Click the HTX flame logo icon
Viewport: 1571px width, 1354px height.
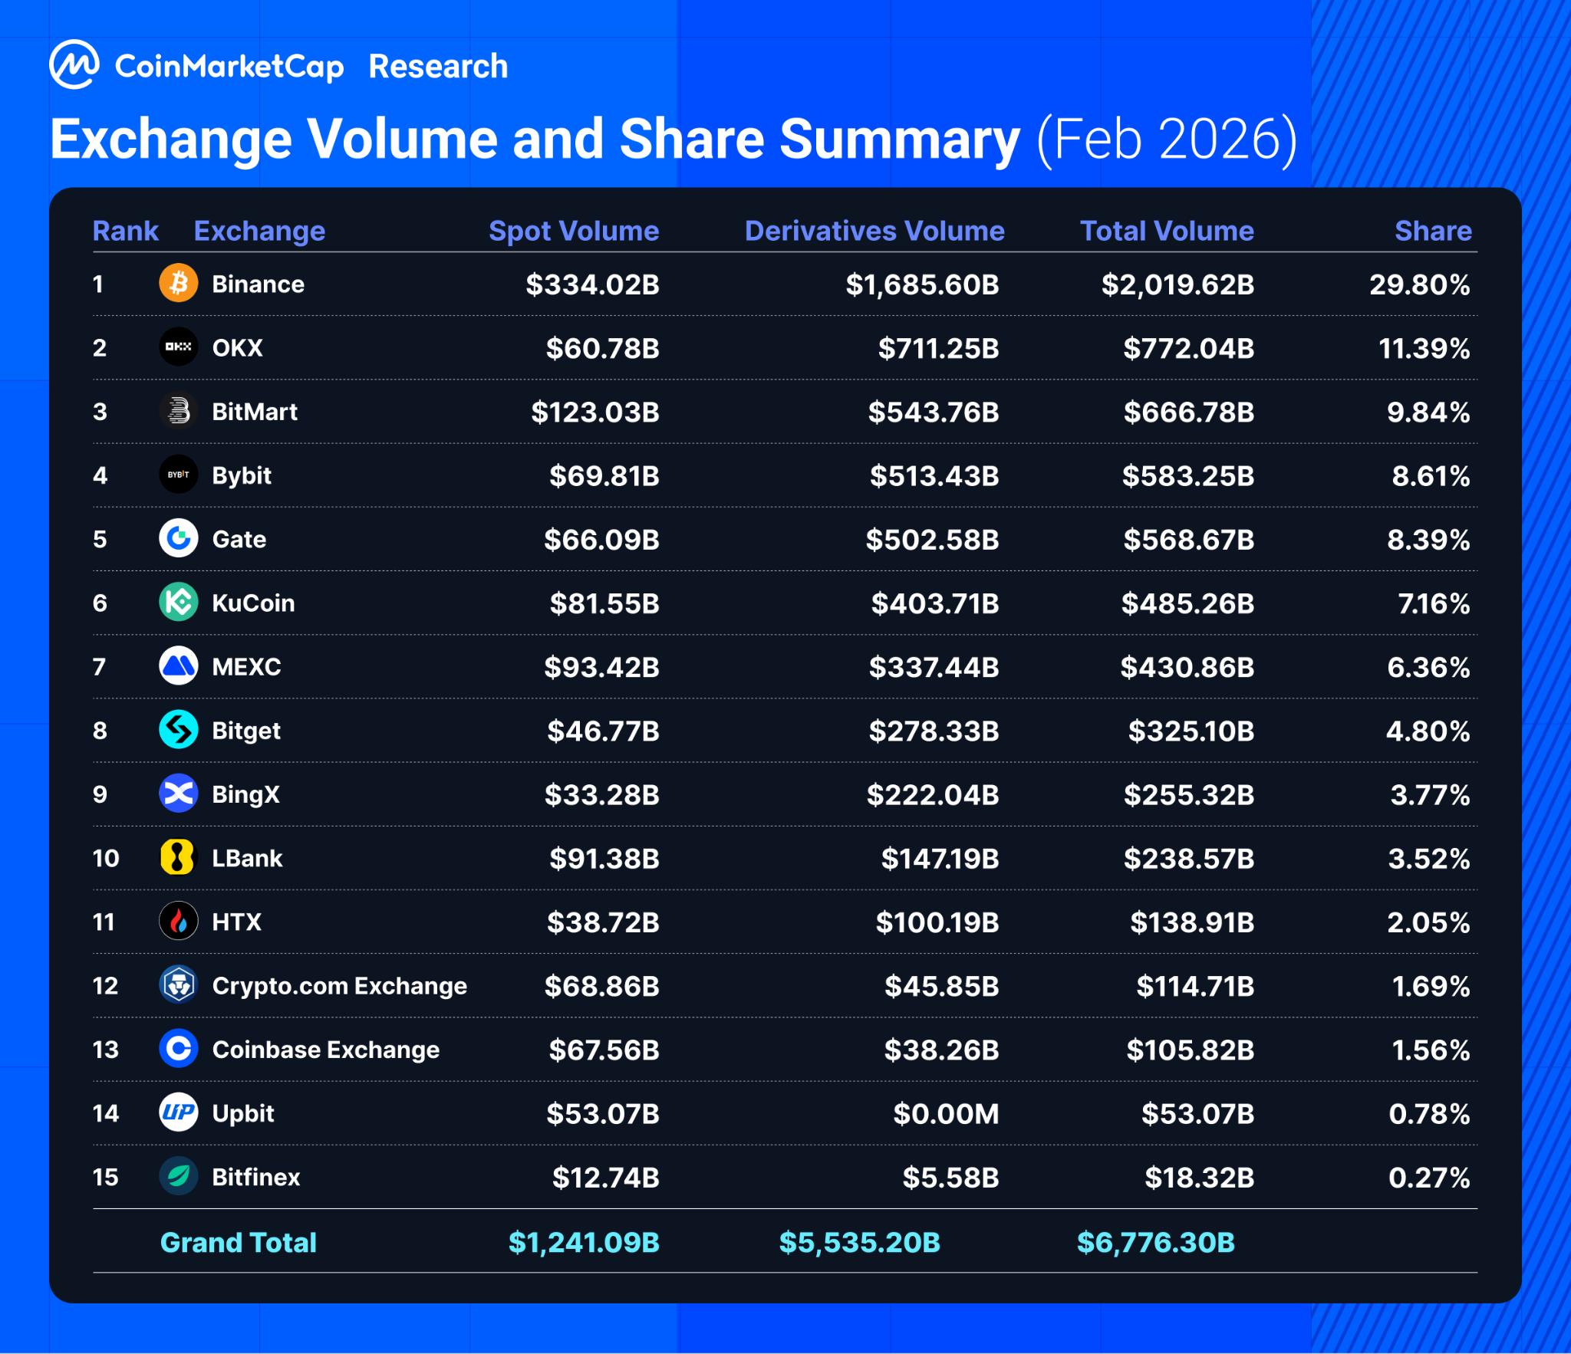pyautogui.click(x=179, y=921)
